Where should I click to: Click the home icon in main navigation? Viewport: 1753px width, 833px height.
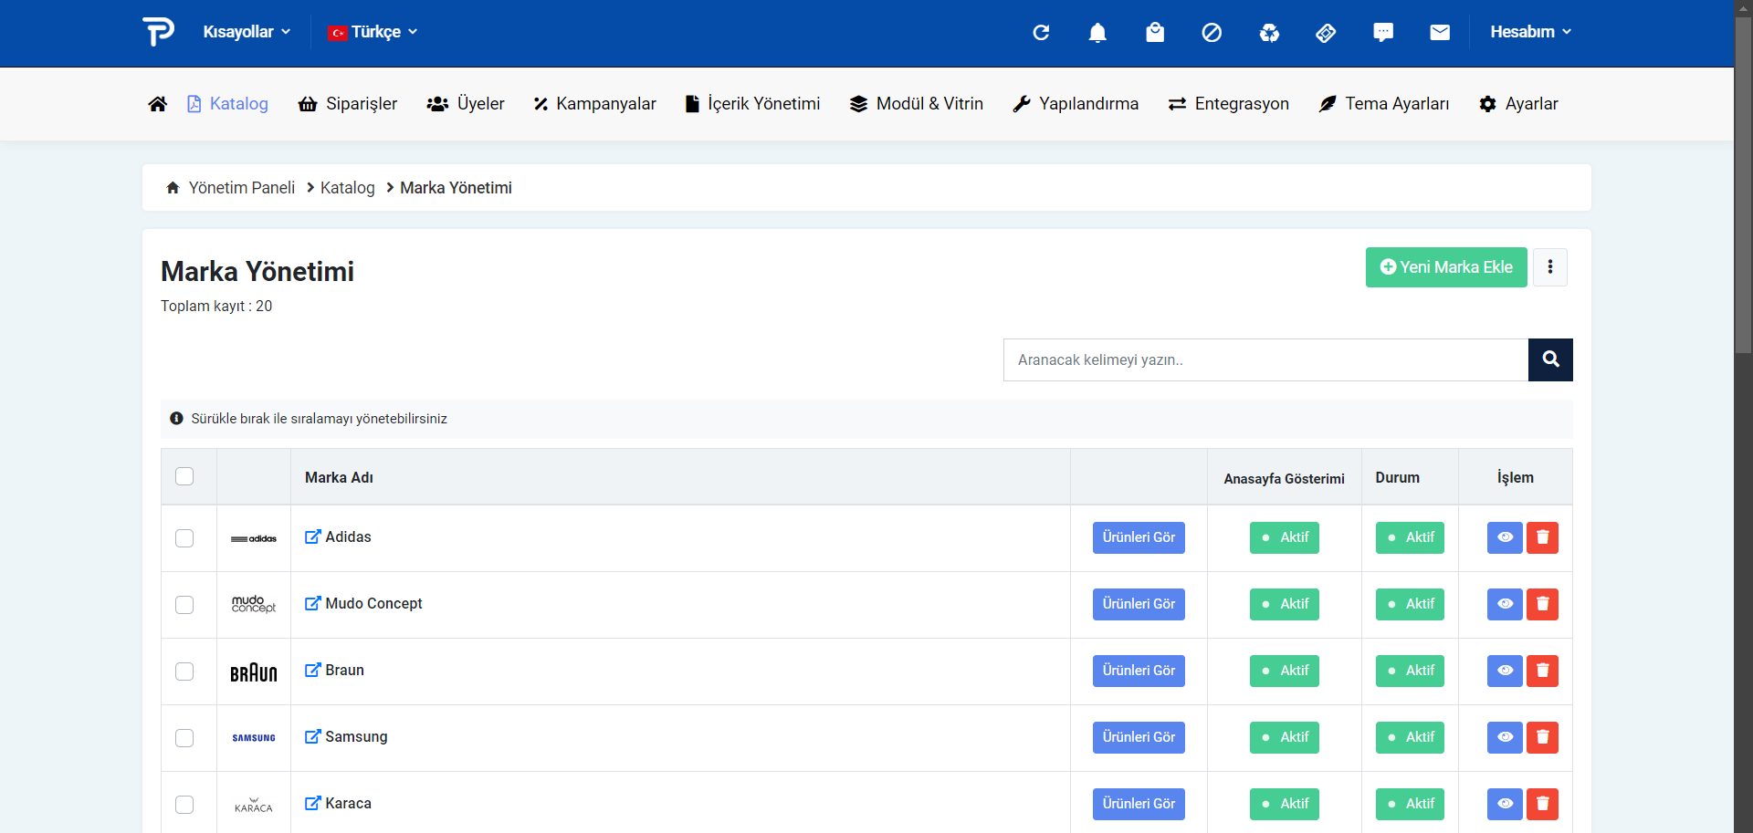click(x=157, y=104)
